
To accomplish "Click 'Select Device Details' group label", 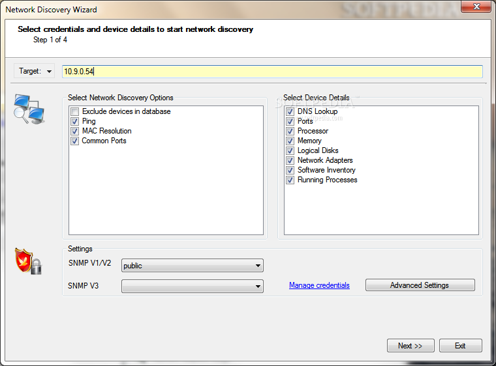I will pos(317,98).
